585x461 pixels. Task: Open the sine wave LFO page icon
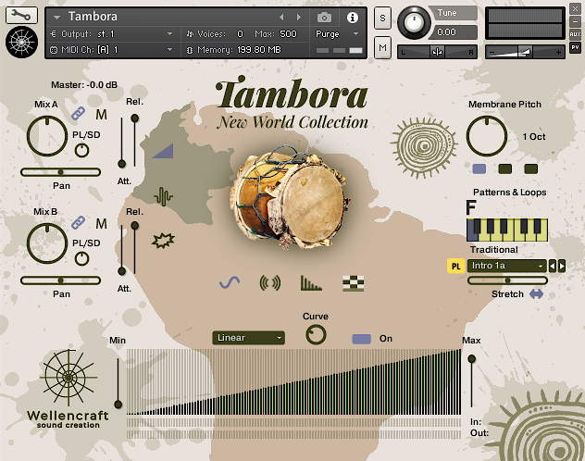point(230,282)
